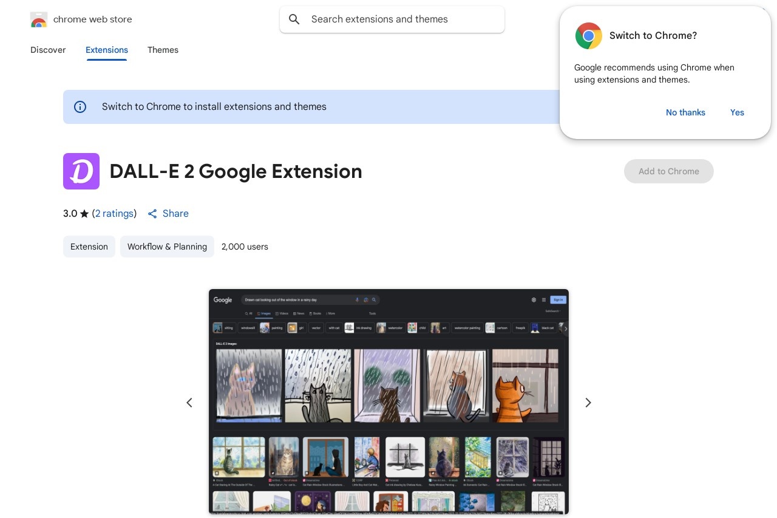777x518 pixels.
Task: Open the Extensions tab
Action: pos(107,50)
